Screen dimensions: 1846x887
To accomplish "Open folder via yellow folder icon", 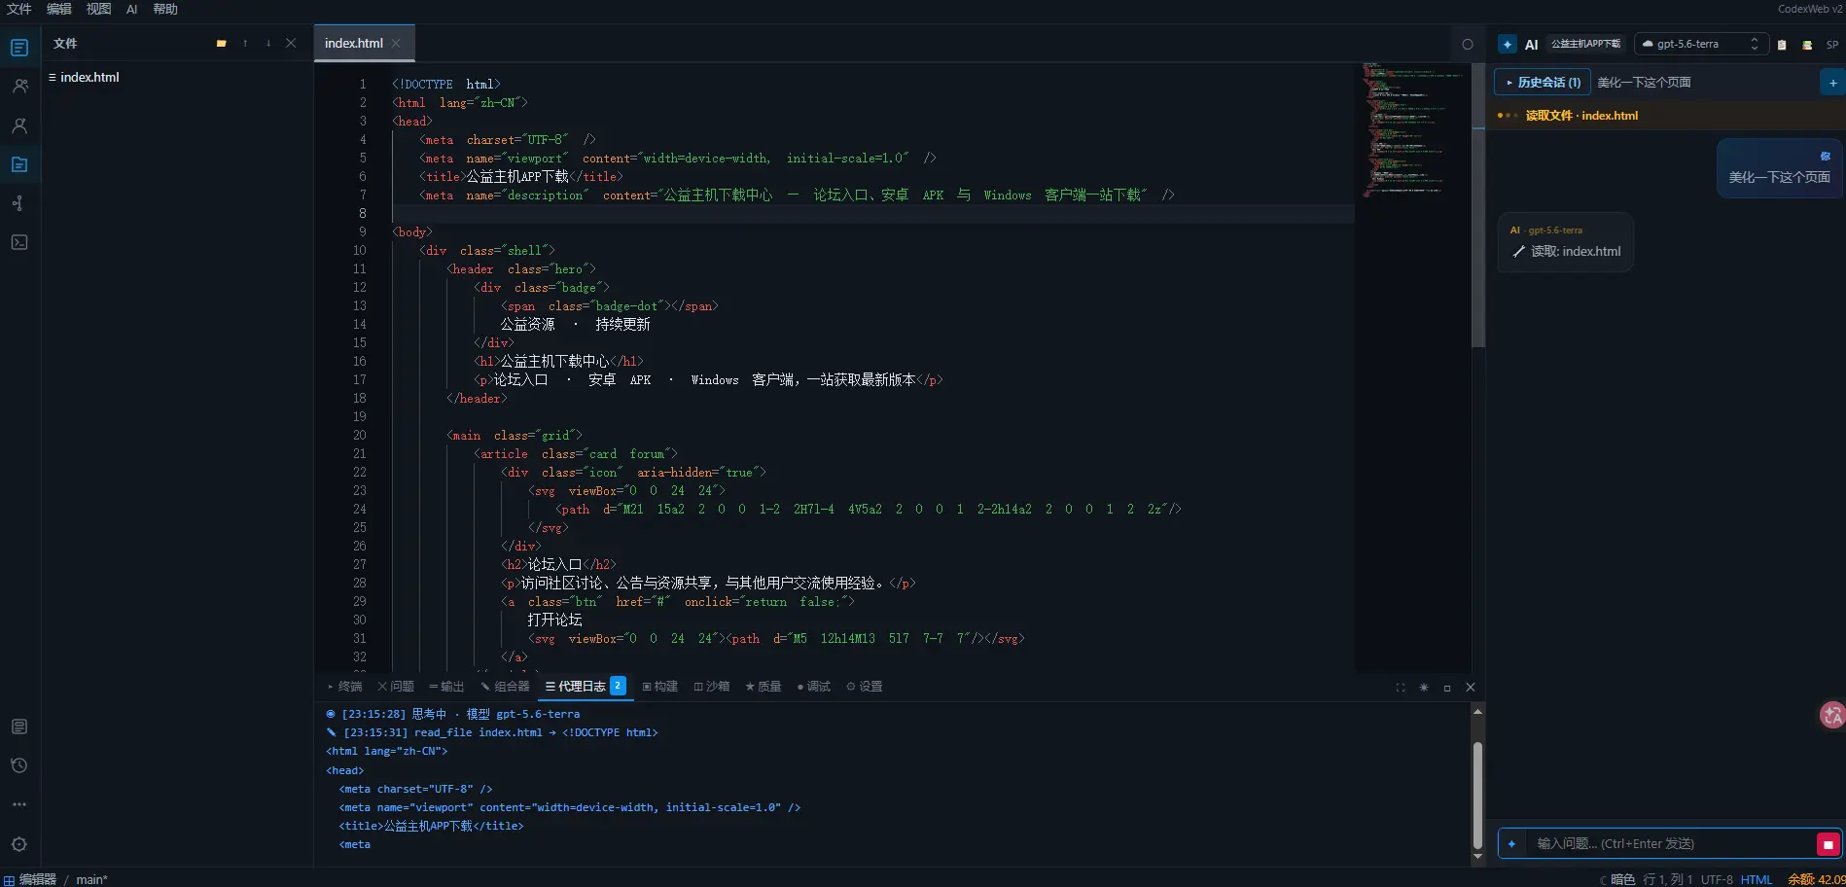I will tap(222, 44).
